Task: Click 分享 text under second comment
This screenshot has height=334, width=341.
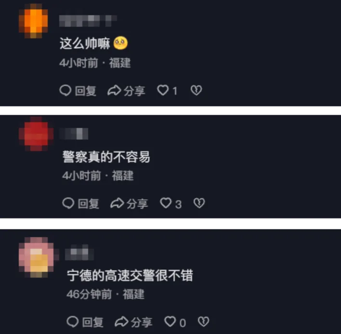Action: click(x=137, y=204)
